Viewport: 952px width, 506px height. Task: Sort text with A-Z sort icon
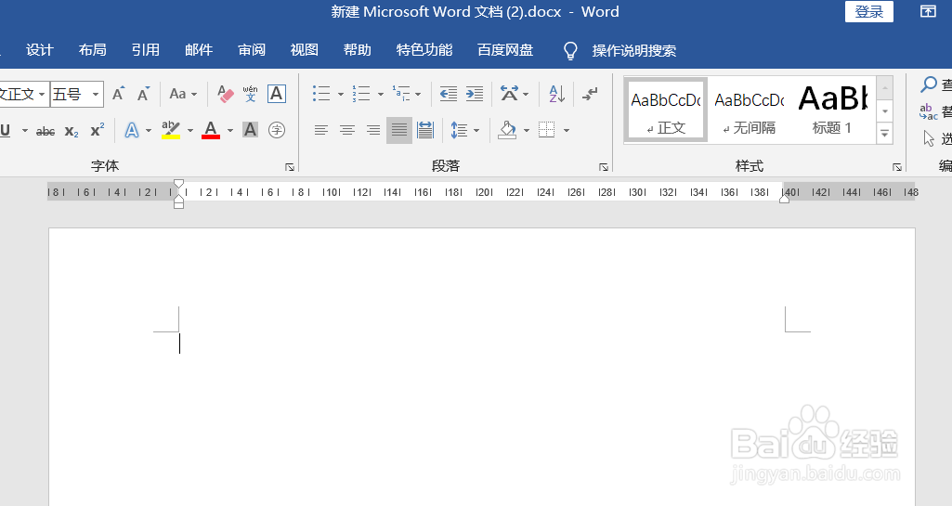pos(556,94)
